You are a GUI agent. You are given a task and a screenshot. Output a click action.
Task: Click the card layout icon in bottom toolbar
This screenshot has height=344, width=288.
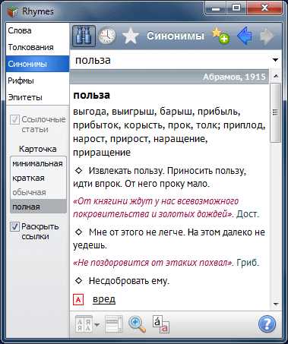[113, 323]
